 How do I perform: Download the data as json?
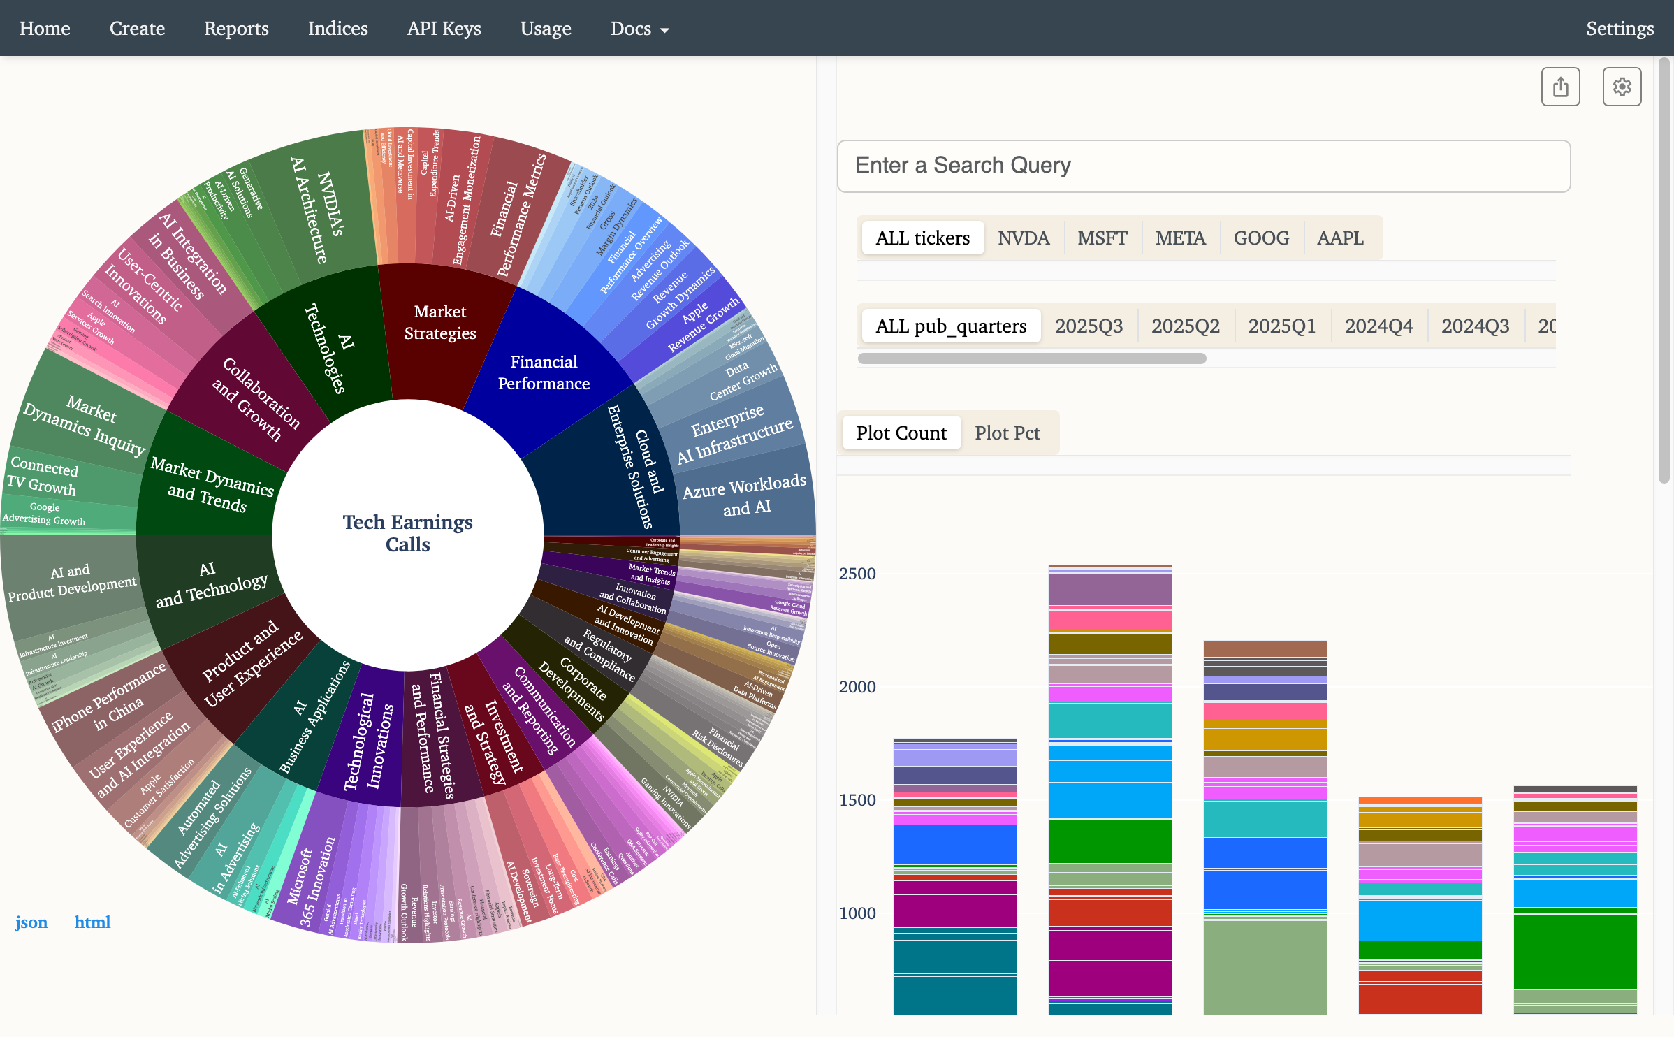31,922
